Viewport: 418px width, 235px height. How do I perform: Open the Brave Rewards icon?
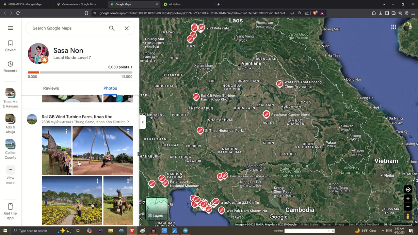[x=322, y=13]
